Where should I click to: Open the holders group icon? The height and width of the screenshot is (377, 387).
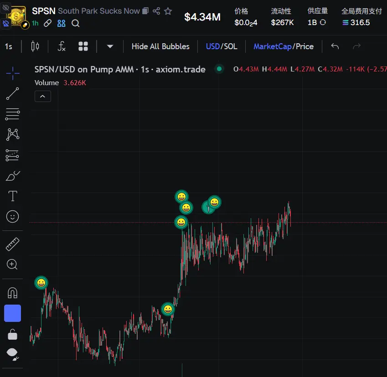pos(61,23)
